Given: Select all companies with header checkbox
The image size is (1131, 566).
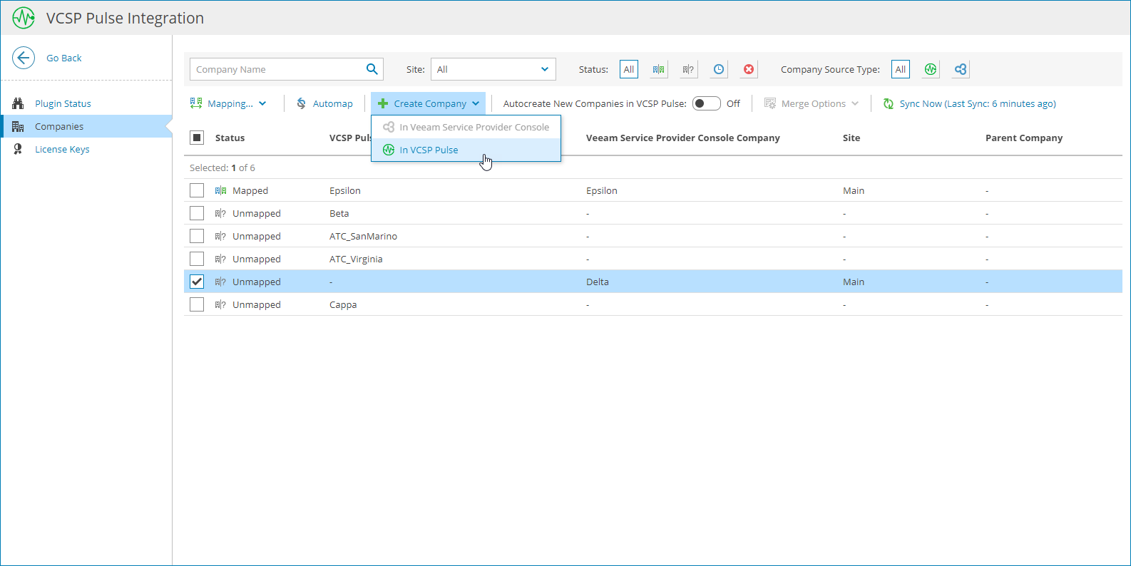Looking at the screenshot, I should 197,138.
